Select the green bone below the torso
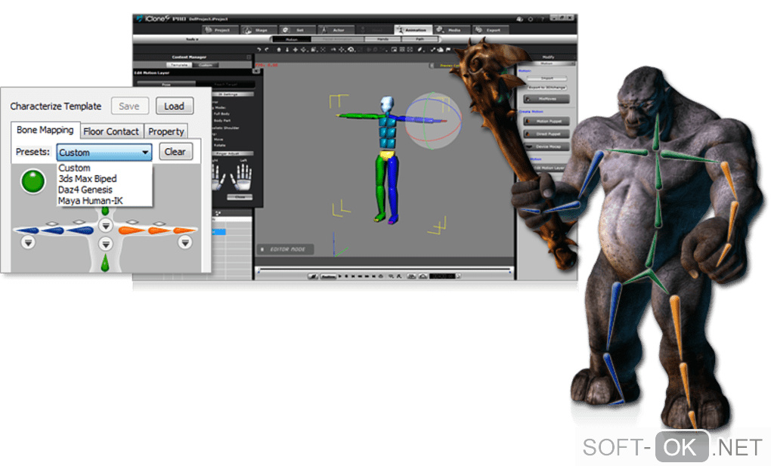 coord(105,263)
